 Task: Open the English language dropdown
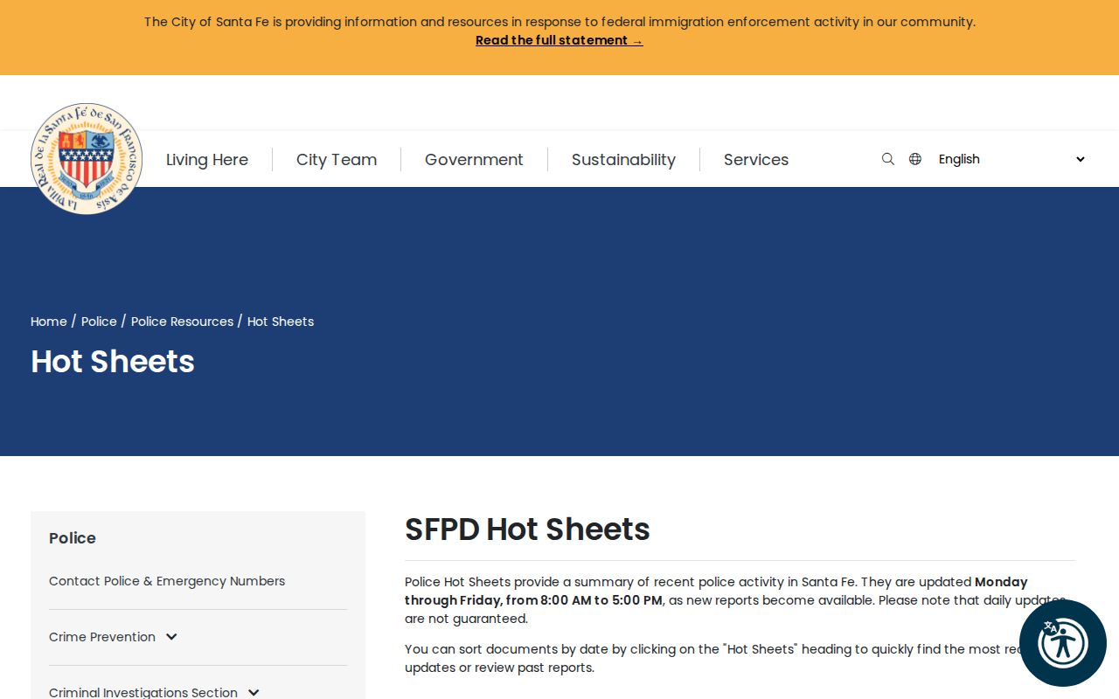click(1011, 159)
